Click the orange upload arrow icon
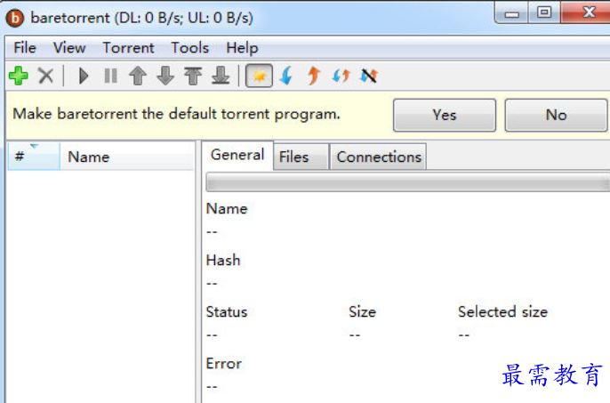This screenshot has height=403, width=610. point(314,76)
